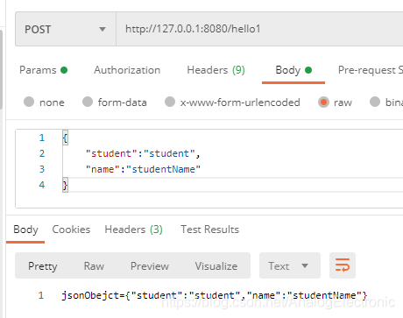Open the Params tab

coord(43,70)
